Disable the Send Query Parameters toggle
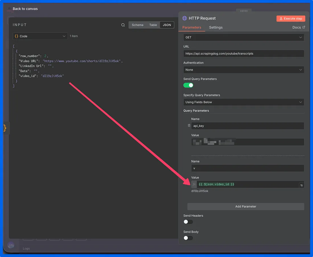Viewport: 313px width, 257px height. (188, 85)
